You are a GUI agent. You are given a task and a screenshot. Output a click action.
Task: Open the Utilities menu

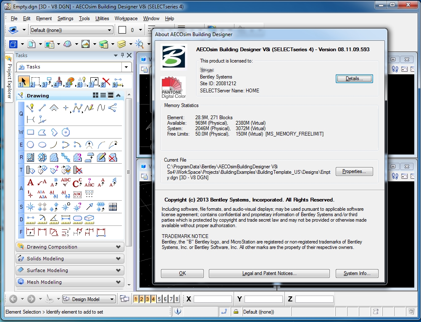102,18
